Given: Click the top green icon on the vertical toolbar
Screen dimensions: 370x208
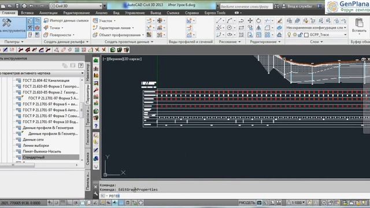Looking at the screenshot, I should click(96, 61).
